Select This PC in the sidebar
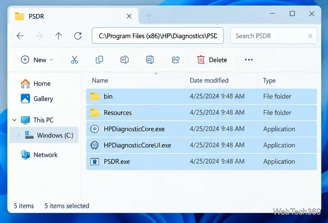The image size is (328, 223). point(37,120)
